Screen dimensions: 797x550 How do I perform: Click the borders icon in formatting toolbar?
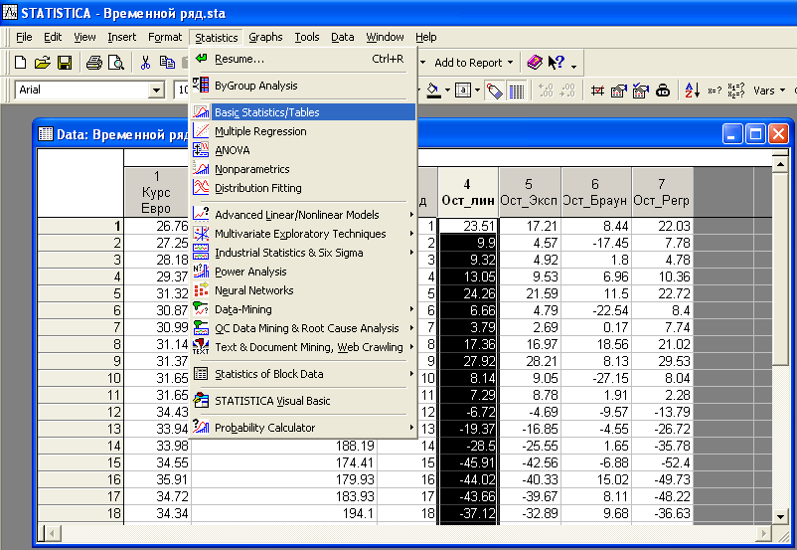point(463,91)
